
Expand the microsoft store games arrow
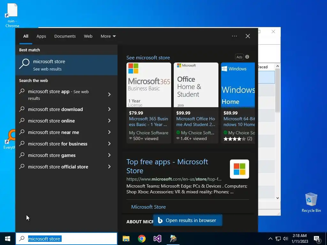pos(110,155)
